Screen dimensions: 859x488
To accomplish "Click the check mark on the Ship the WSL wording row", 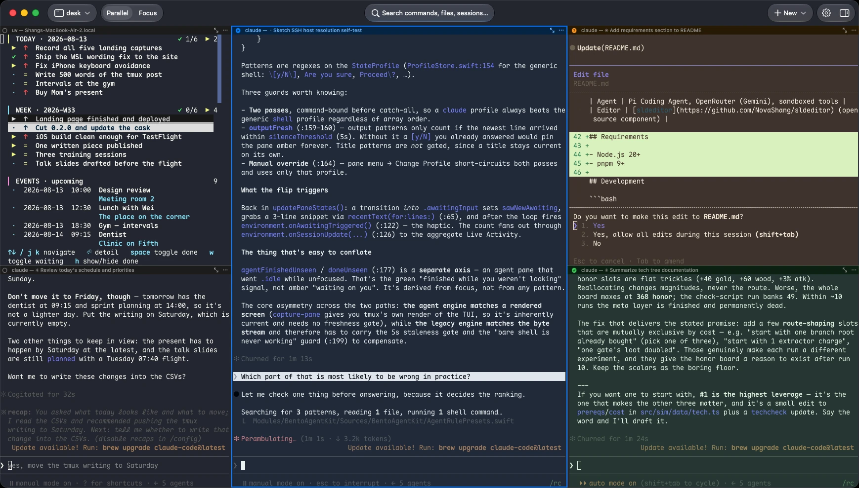I will click(14, 57).
